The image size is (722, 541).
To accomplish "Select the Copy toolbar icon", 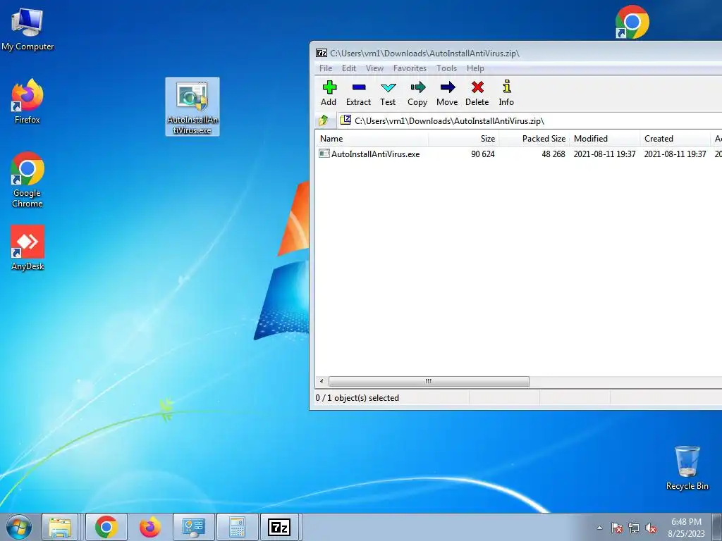I will [x=417, y=94].
